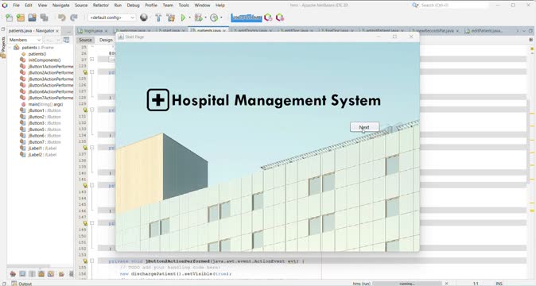Screen dimensions: 536x286
Task: Cancel the running hms task in status bar
Action: pos(446,284)
